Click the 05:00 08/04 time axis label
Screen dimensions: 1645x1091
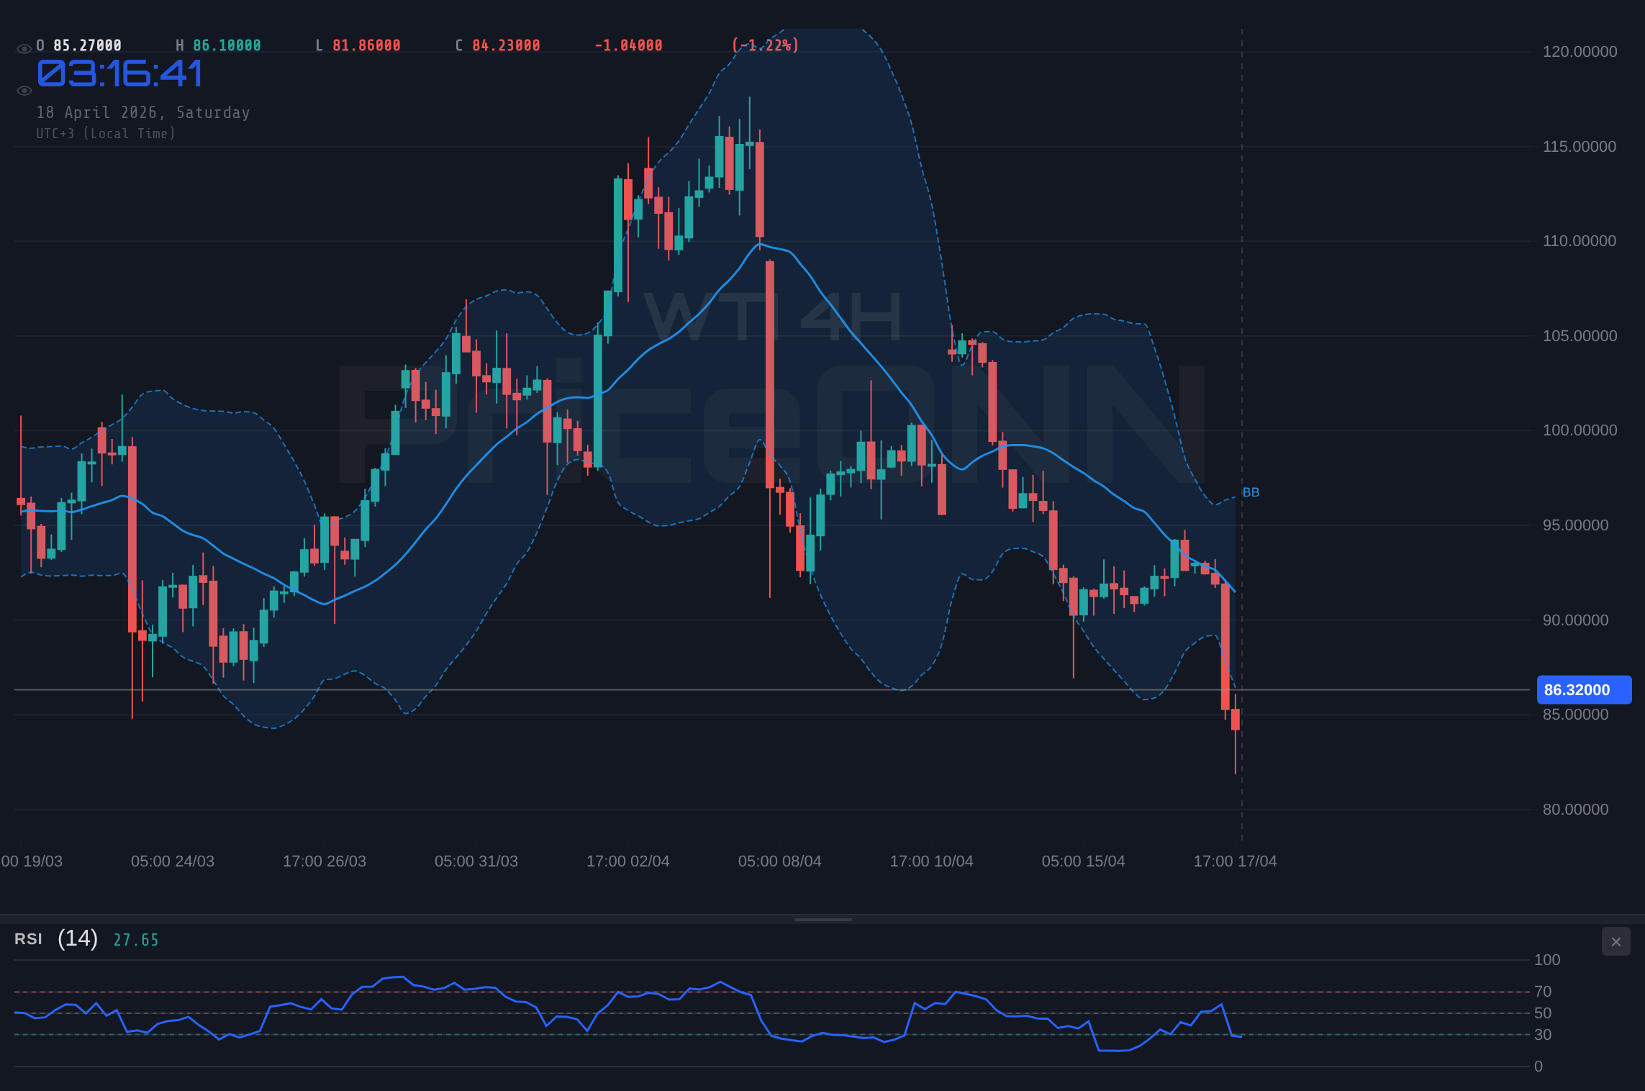[780, 861]
